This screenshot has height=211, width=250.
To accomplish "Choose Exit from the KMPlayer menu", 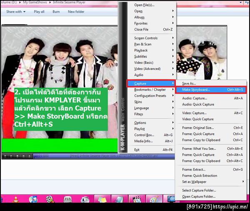I will pos(152,150).
